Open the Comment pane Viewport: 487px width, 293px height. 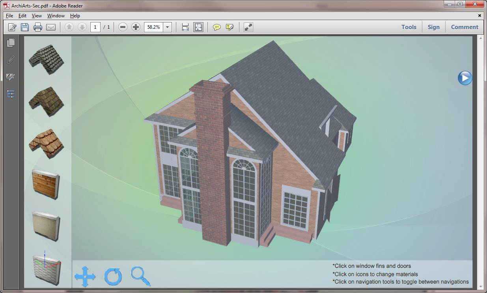point(465,27)
